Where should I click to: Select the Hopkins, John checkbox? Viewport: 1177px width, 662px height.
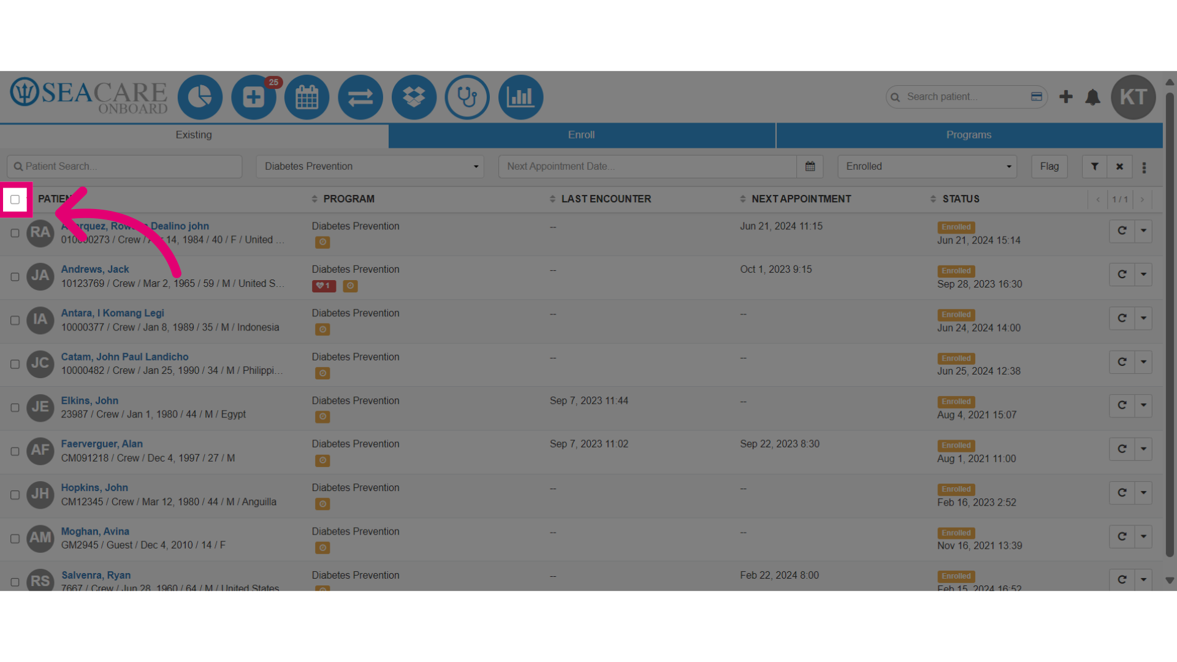coord(15,495)
